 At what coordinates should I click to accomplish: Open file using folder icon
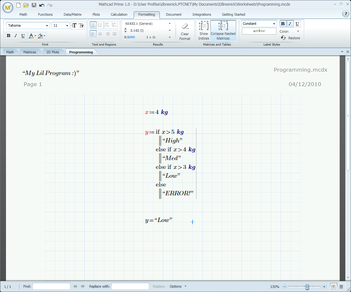(26, 5)
